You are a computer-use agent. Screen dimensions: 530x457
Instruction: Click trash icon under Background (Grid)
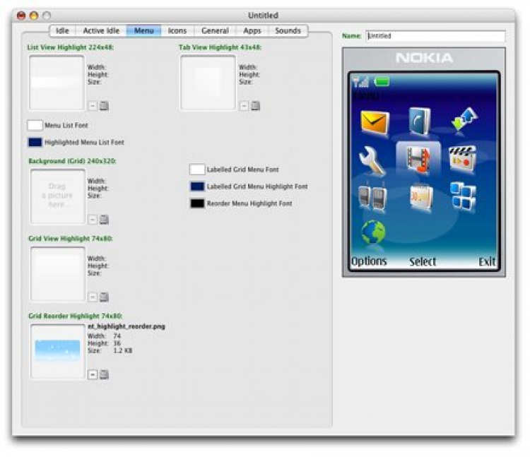pos(104,220)
